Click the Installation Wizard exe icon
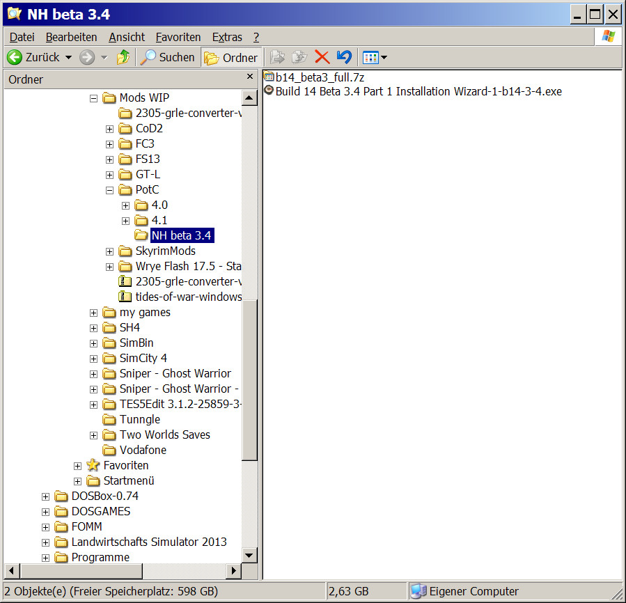 pyautogui.click(x=269, y=91)
